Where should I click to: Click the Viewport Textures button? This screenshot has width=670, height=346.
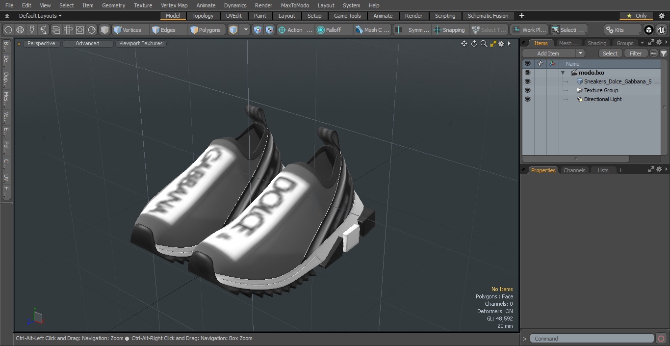click(x=141, y=43)
